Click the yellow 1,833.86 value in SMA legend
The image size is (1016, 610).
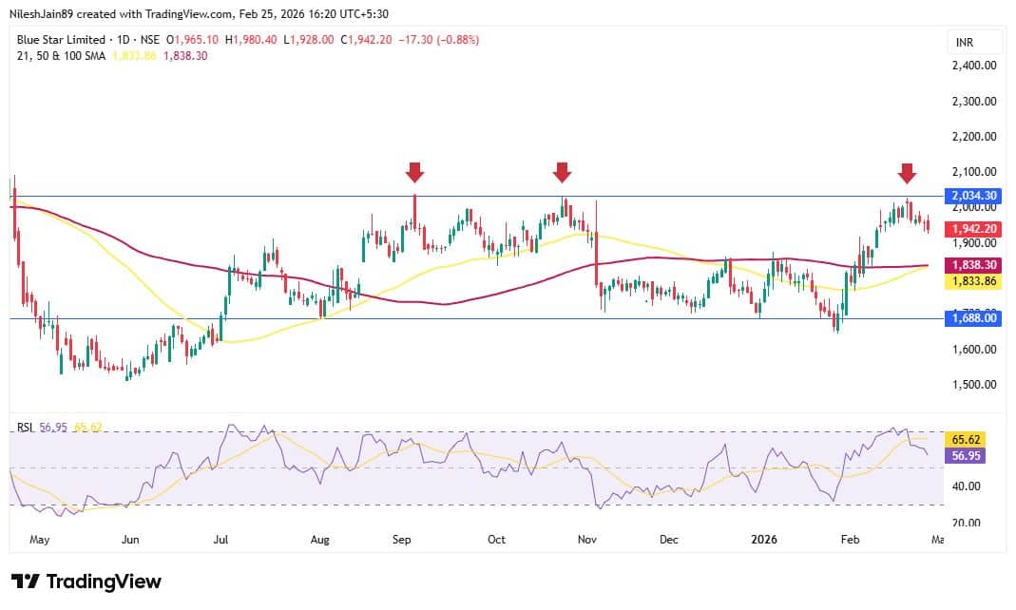[134, 56]
